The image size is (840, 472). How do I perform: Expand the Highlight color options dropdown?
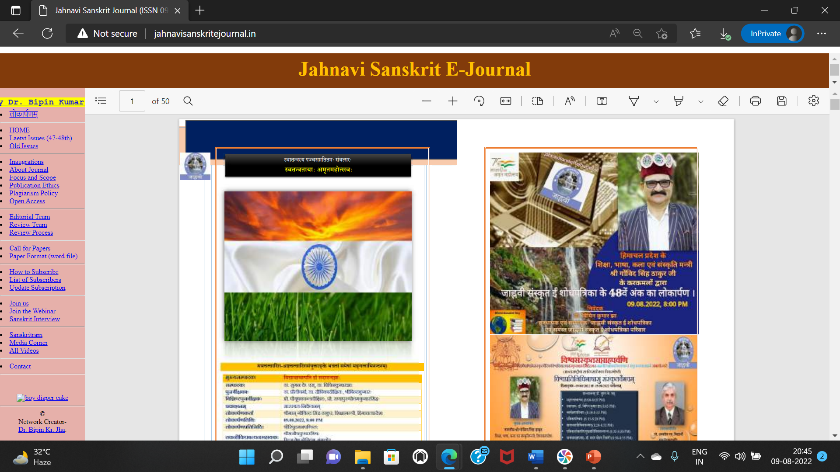[x=701, y=101]
